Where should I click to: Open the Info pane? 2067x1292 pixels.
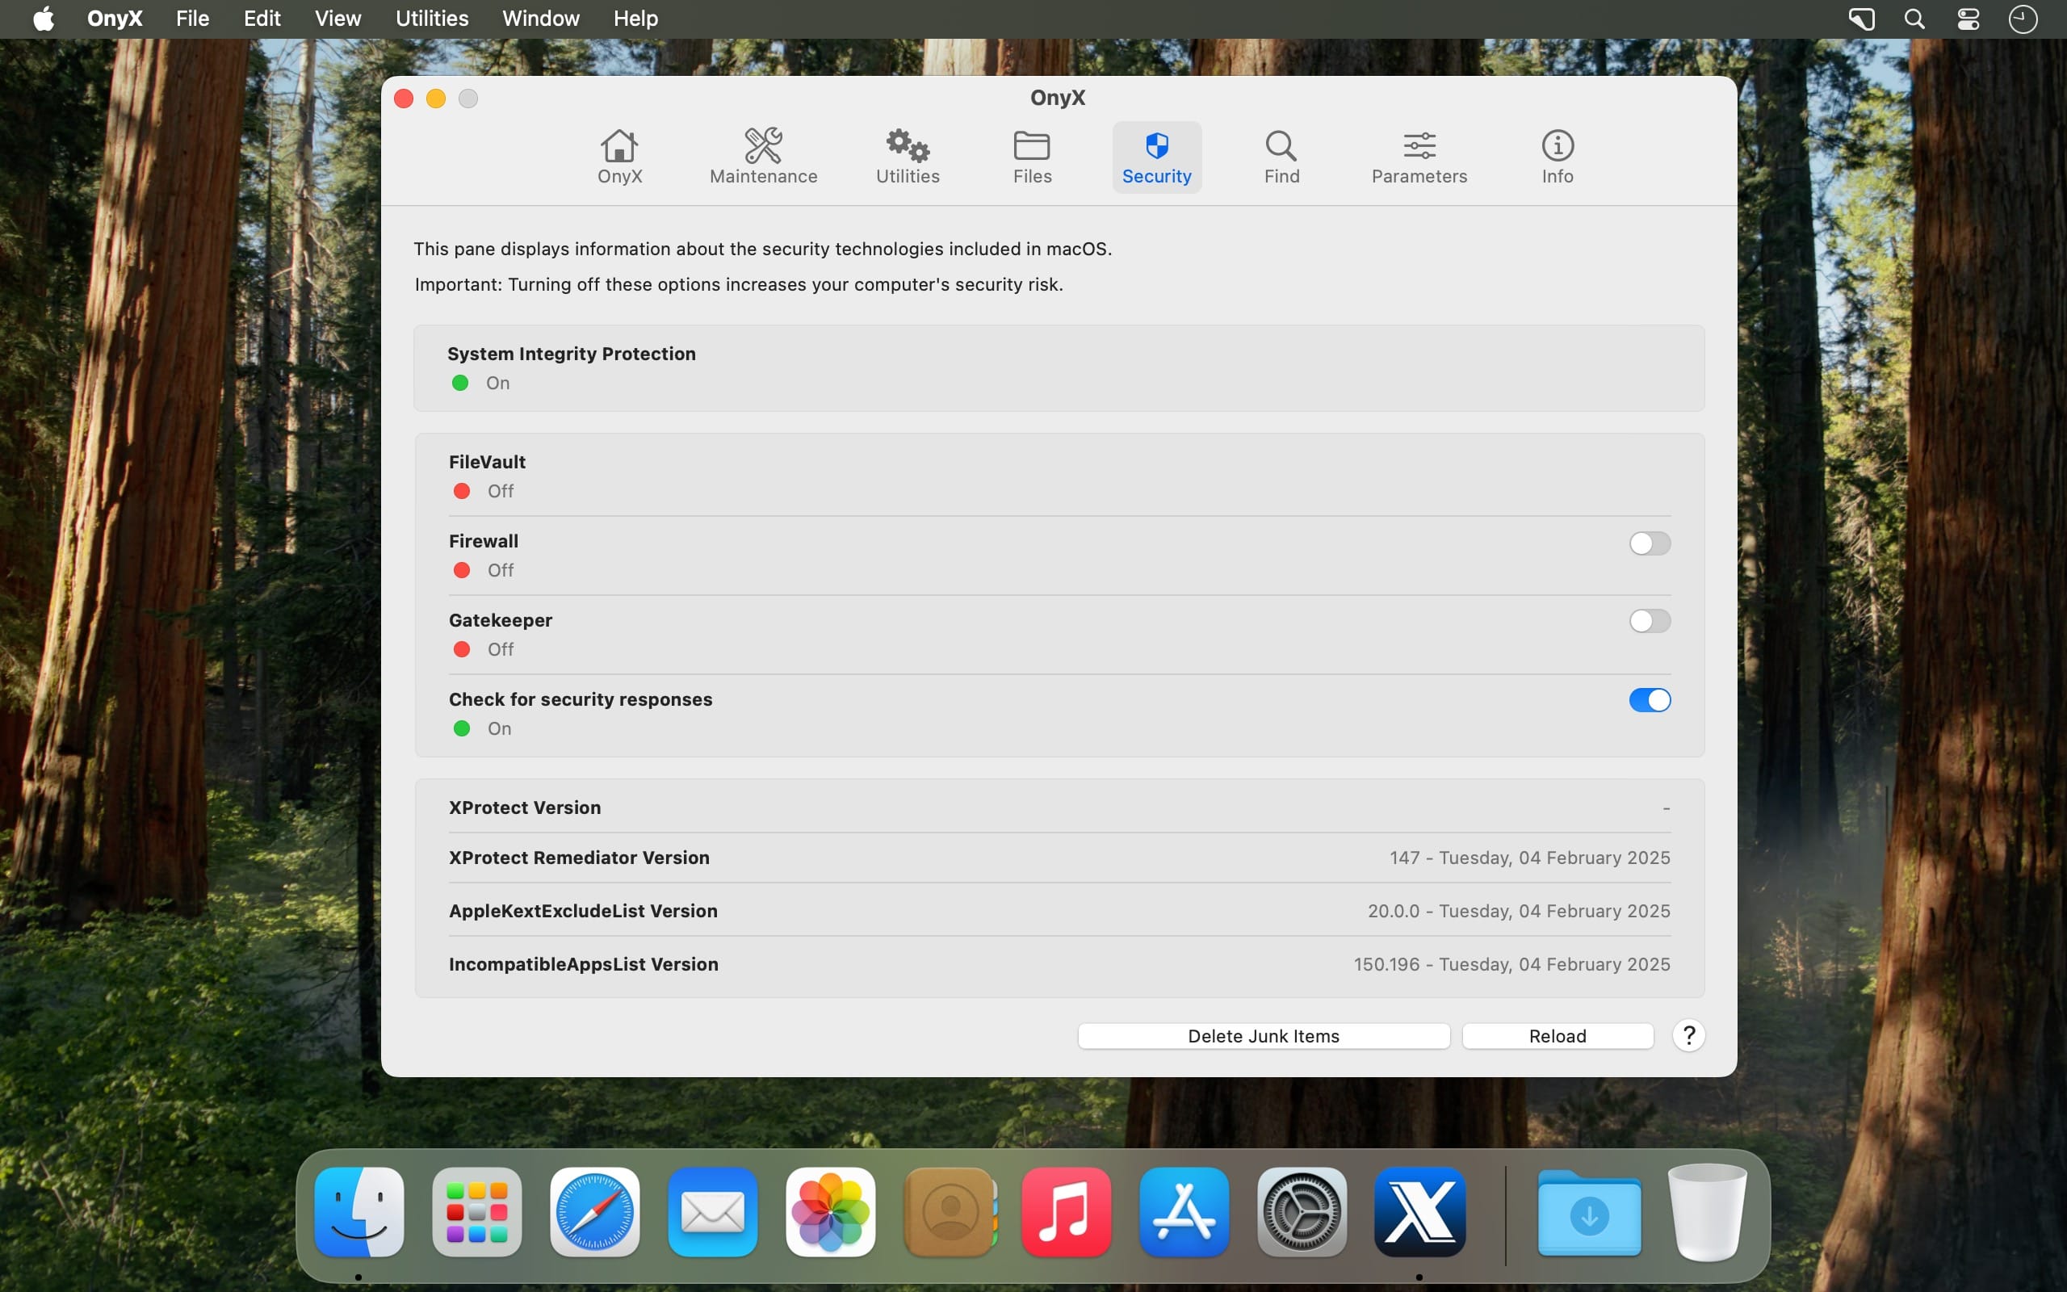tap(1557, 157)
